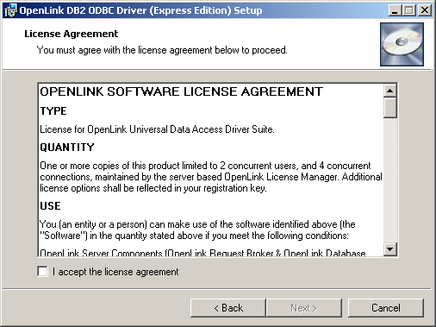Click the OPENLINK SOFTWARE LICENSE AGREEMENT heading
The image size is (436, 327).
[x=182, y=91]
